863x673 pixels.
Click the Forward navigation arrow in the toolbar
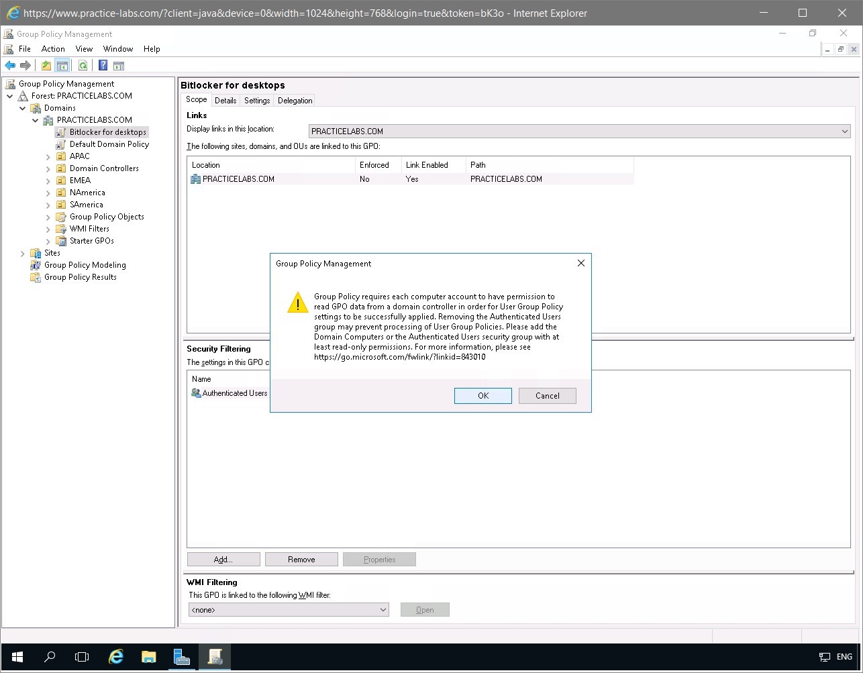tap(26, 65)
